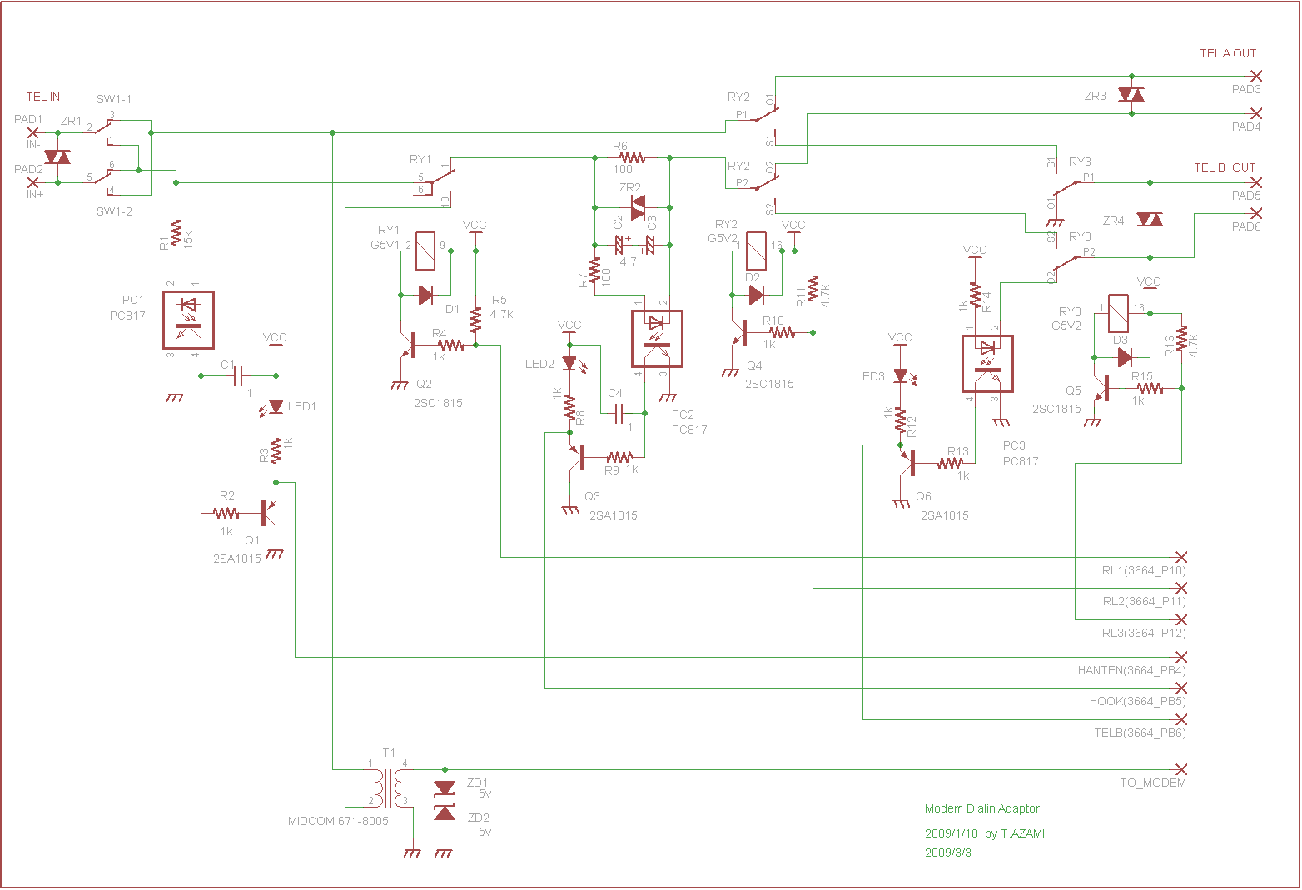Click the RY2 G5V2 relay coil symbol
Screen dimensions: 1302x890
coord(756,251)
